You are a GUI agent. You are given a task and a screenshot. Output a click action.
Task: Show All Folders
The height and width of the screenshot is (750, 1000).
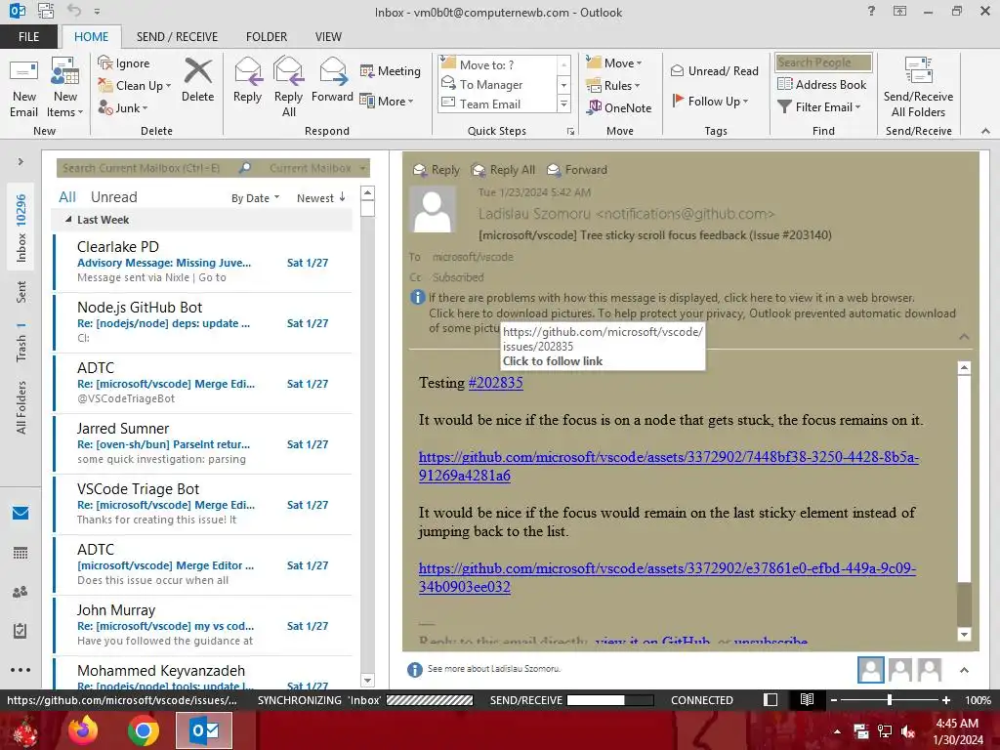21,407
